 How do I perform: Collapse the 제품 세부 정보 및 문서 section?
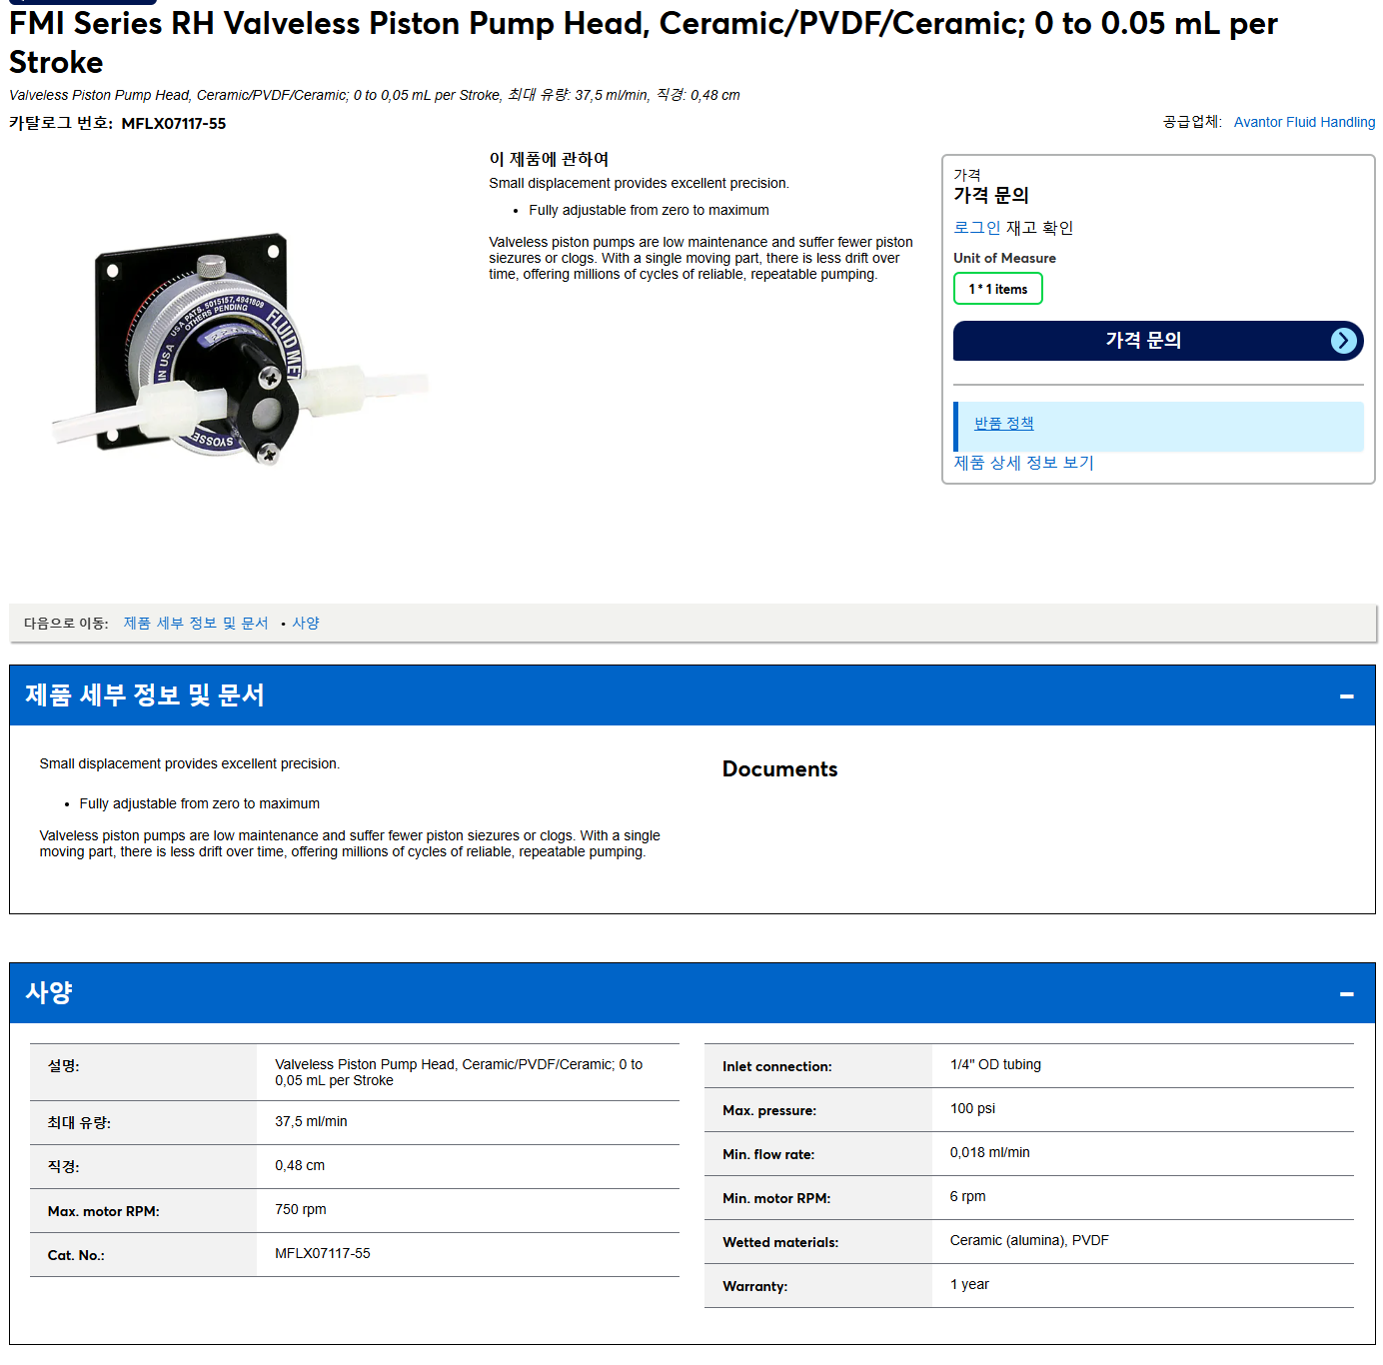coord(1346,695)
